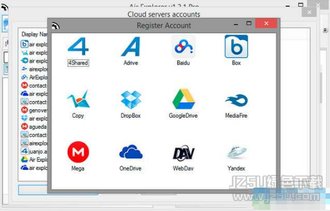Select the juanjo.a 4Shared account row
The image size is (330, 211).
pos(34,152)
